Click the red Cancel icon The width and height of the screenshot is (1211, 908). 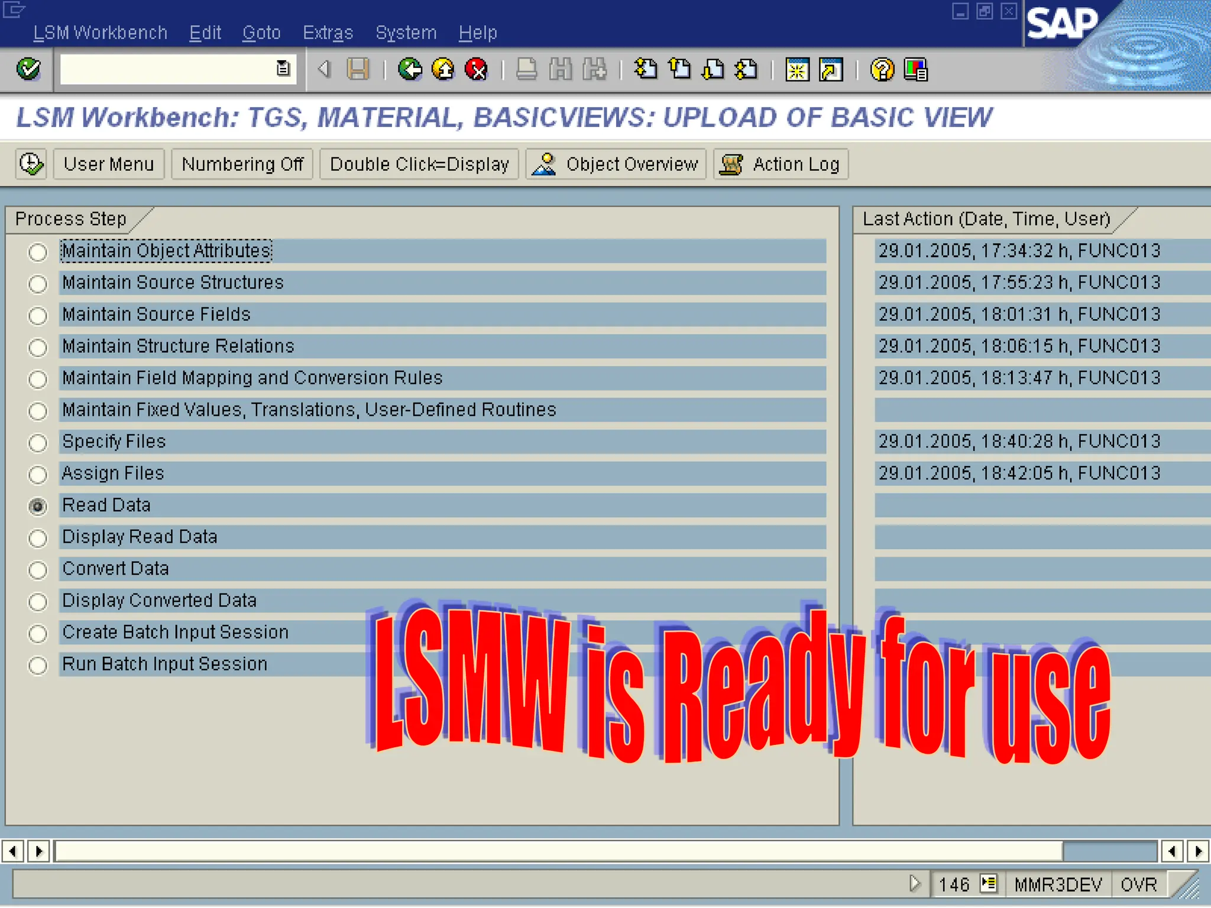pos(476,70)
